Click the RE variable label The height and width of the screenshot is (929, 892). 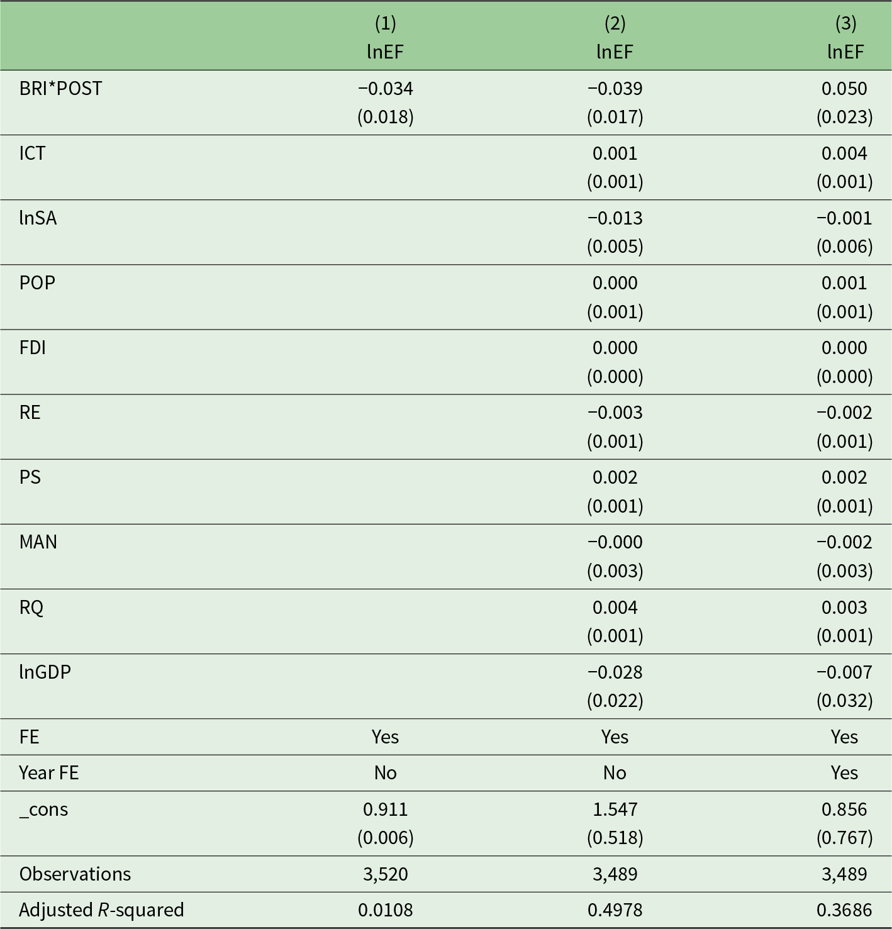pos(30,413)
